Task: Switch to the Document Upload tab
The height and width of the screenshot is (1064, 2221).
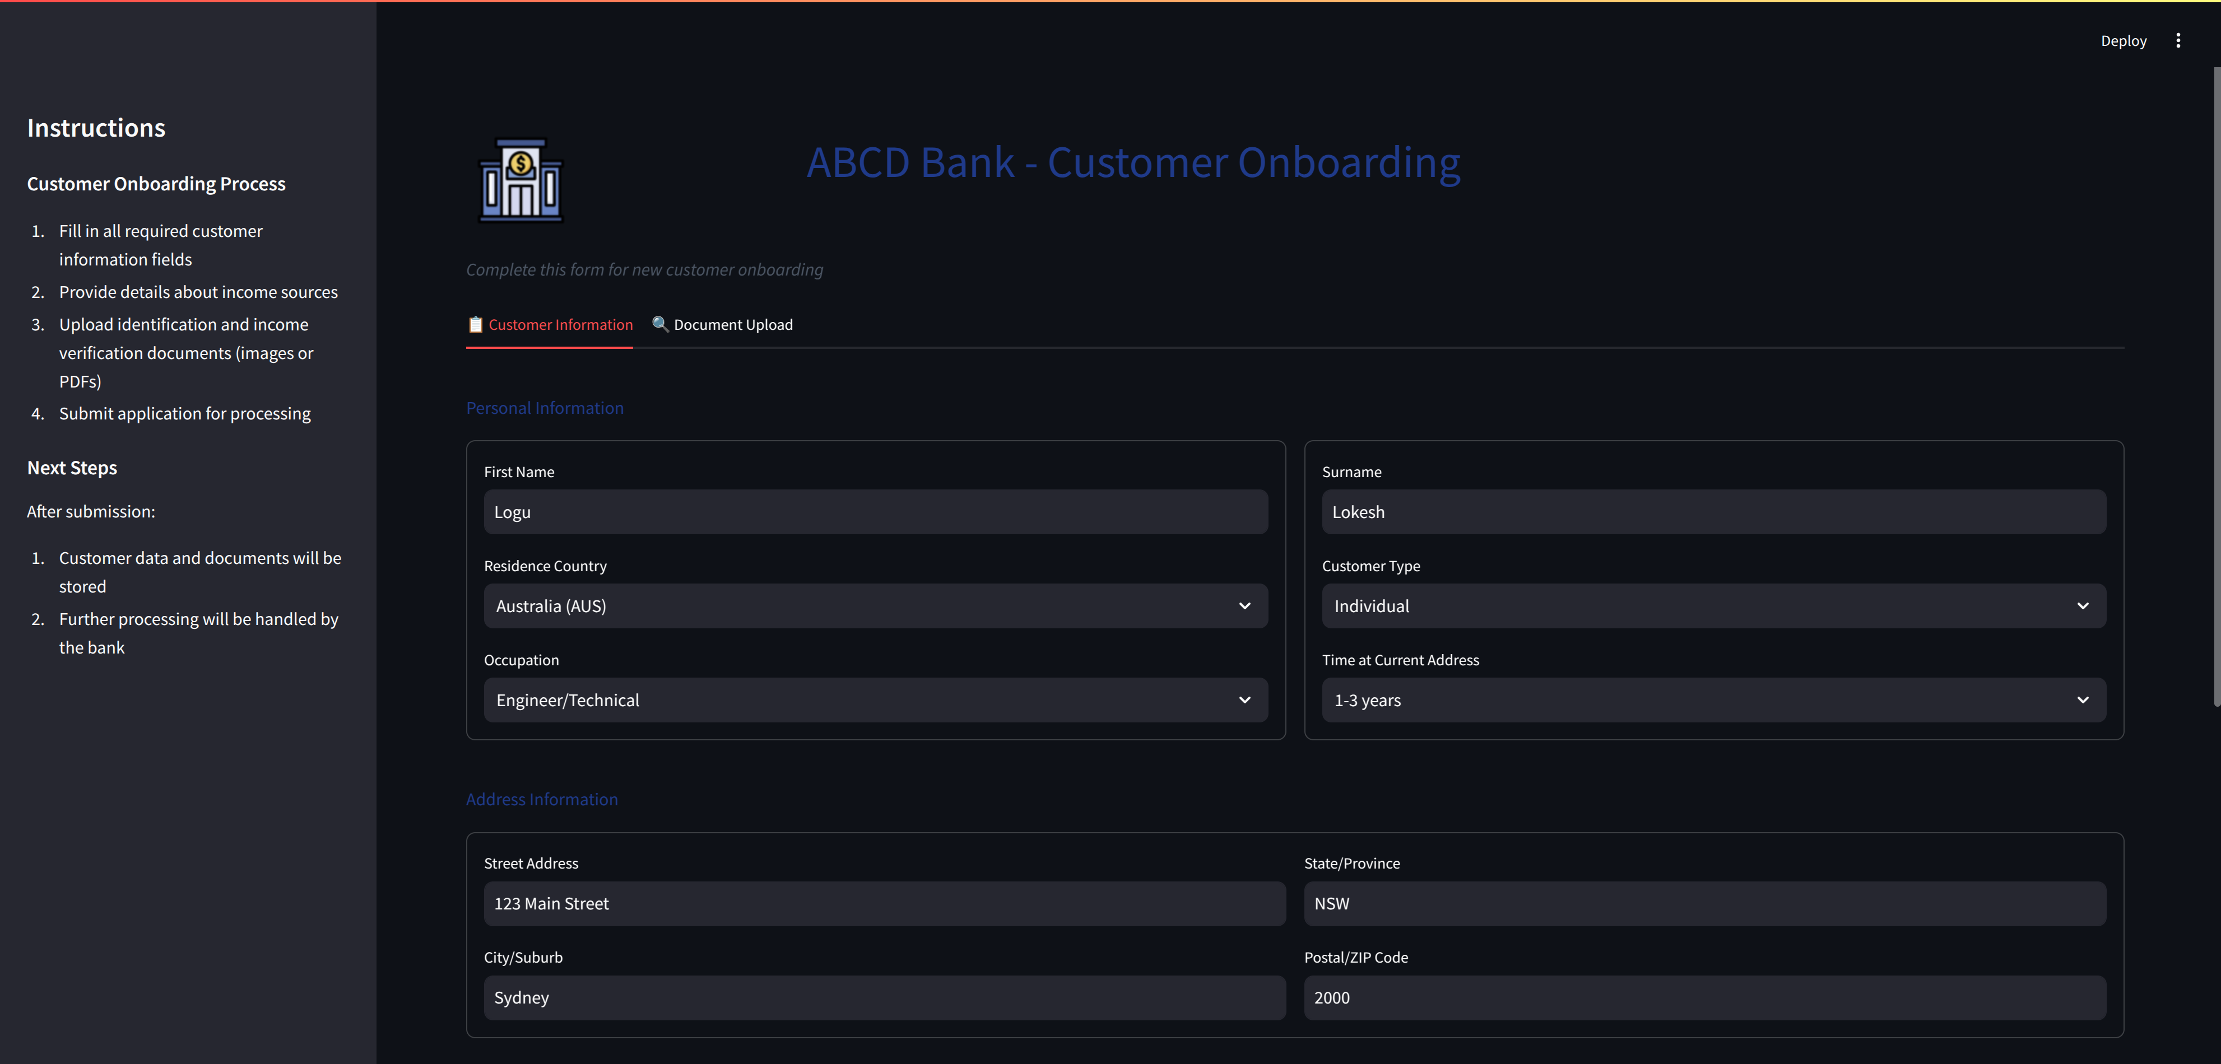Action: tap(732, 325)
